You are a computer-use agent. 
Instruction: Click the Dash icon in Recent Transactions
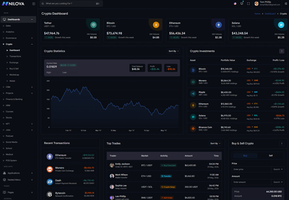(x=50, y=182)
